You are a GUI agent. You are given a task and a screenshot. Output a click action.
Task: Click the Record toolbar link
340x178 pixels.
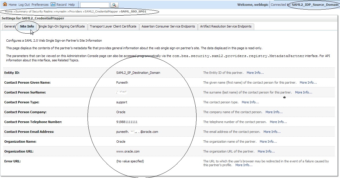pyautogui.click(x=61, y=5)
